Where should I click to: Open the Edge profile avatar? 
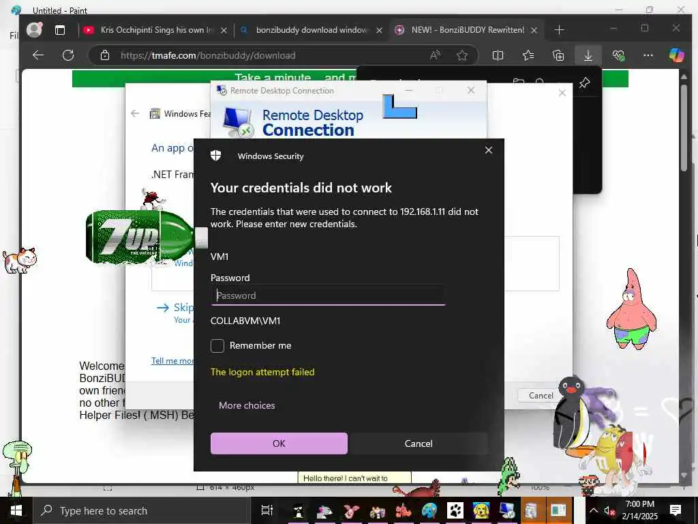point(34,30)
